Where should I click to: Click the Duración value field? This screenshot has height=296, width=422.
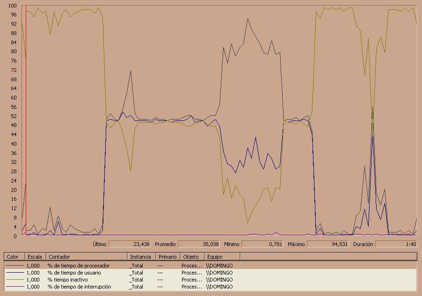tap(396, 244)
